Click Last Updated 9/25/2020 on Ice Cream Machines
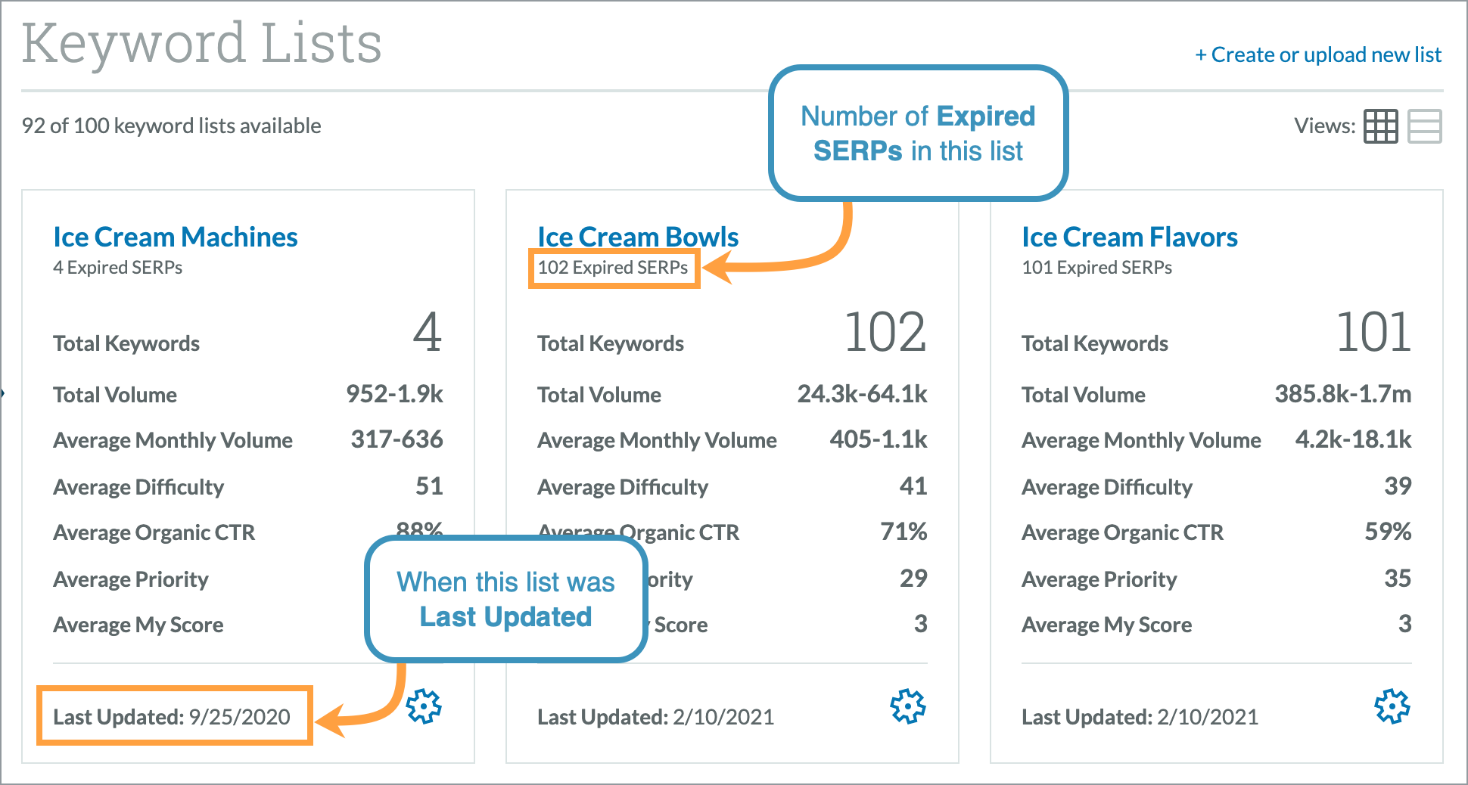 (x=171, y=717)
